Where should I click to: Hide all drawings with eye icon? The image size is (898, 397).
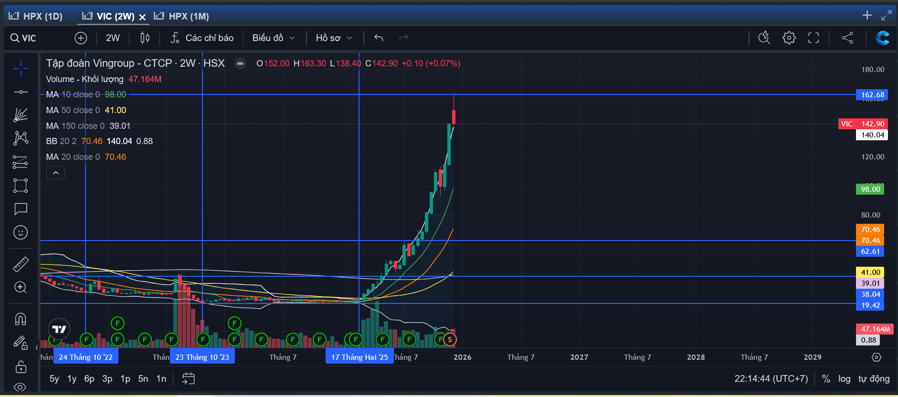(x=21, y=387)
